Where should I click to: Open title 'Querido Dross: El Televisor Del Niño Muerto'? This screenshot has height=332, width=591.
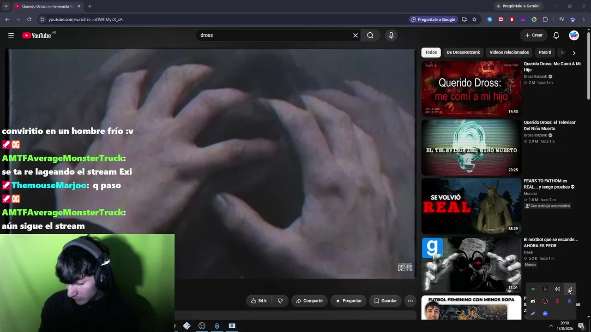[550, 125]
